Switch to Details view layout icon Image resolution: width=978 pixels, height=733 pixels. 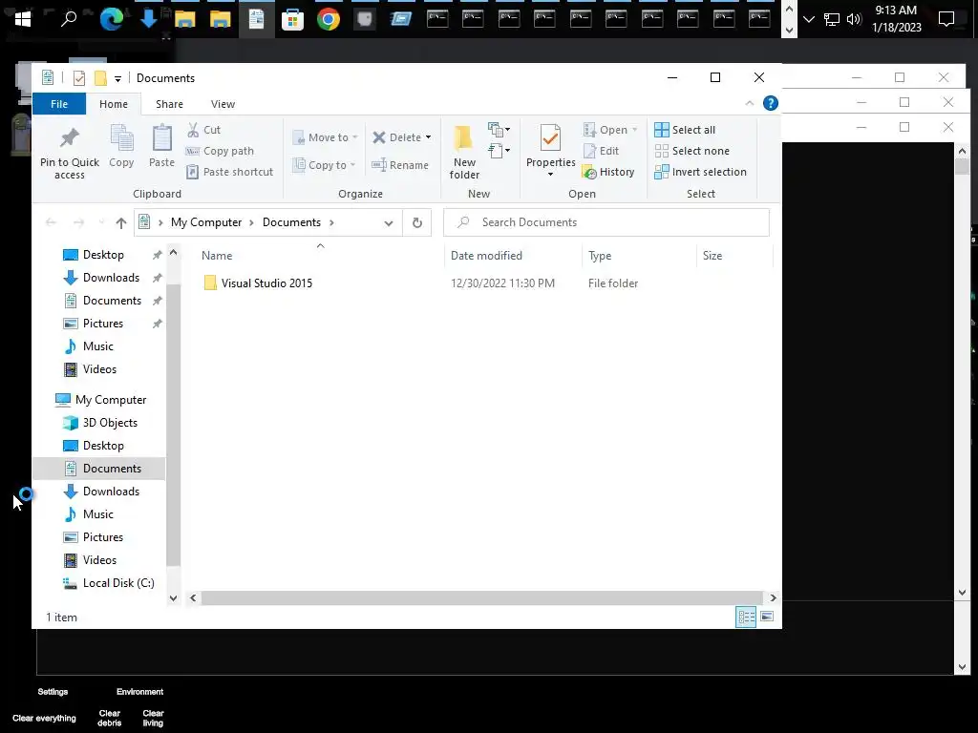click(746, 618)
